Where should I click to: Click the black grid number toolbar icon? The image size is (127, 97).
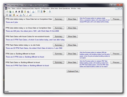tap(22, 12)
